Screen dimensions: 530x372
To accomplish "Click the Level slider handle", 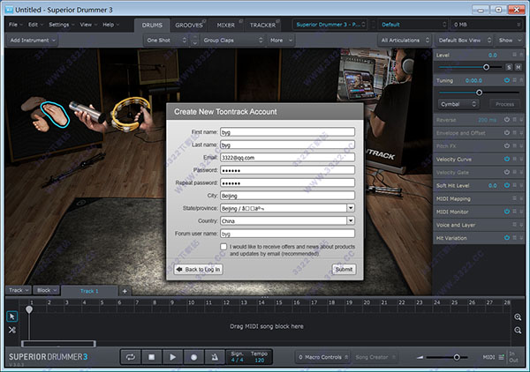I will [x=486, y=67].
